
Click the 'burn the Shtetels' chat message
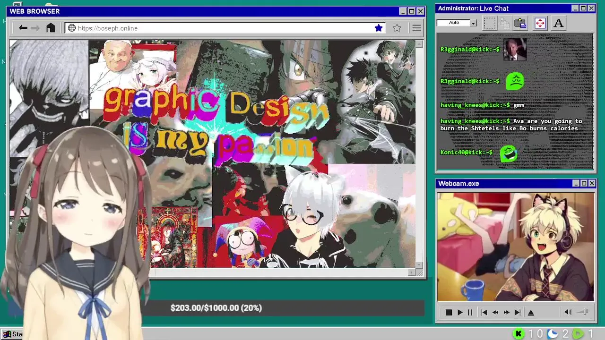pos(511,125)
